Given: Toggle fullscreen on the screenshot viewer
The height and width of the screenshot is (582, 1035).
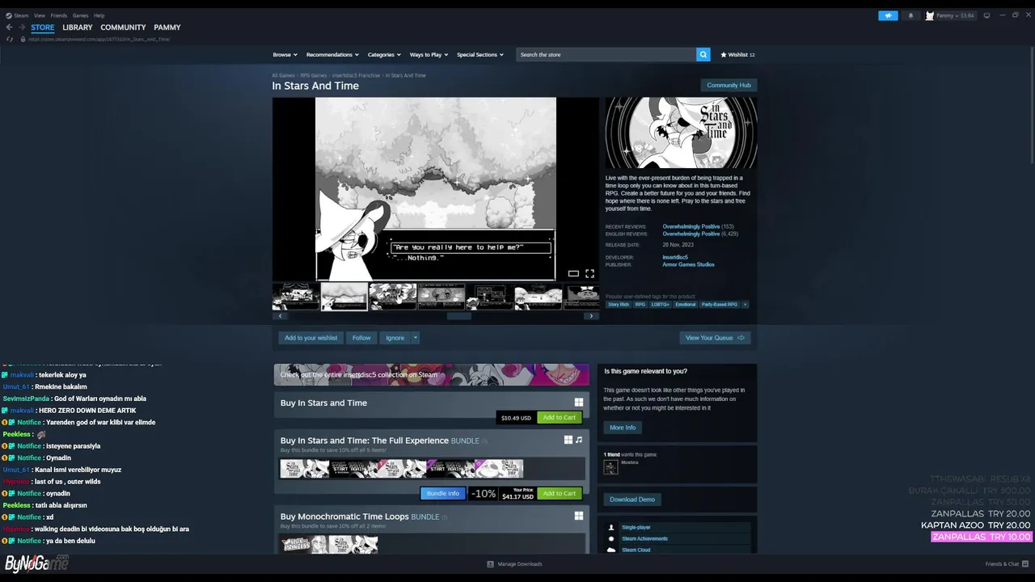Looking at the screenshot, I should (x=589, y=273).
